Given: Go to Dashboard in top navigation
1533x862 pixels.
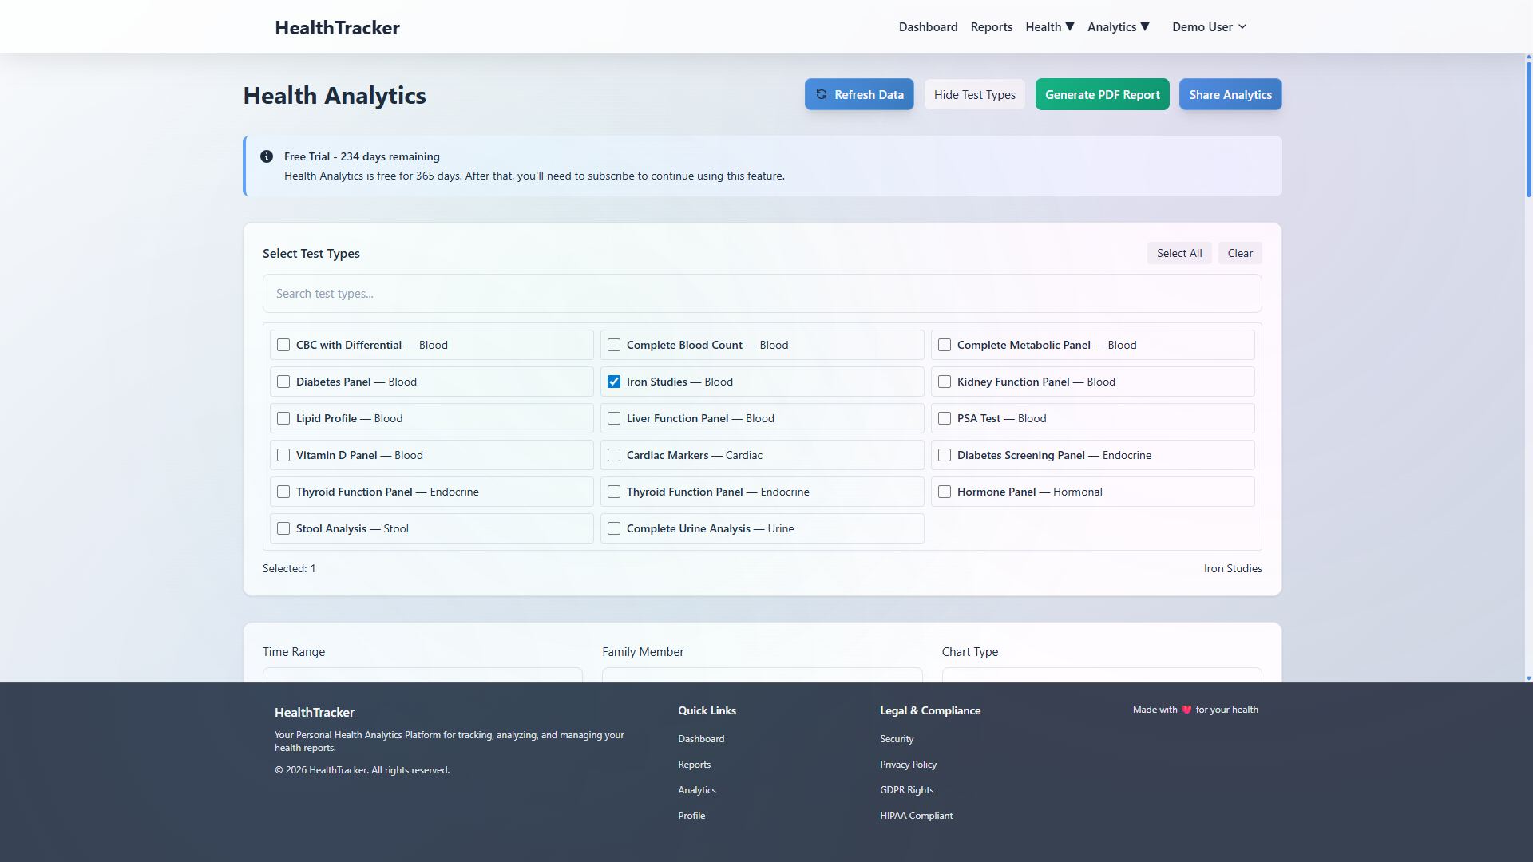Looking at the screenshot, I should [928, 27].
